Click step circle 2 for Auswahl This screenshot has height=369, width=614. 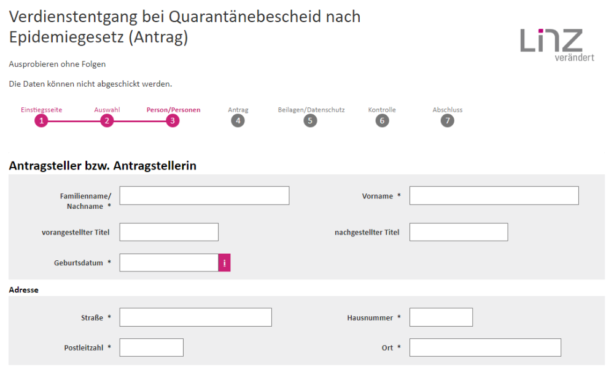[x=107, y=120]
